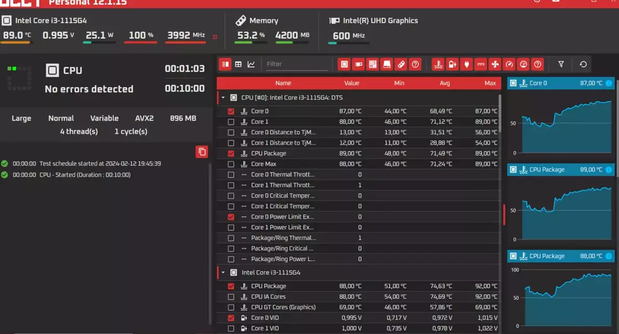This screenshot has height=334, width=619.
Task: Click the sensor table vertical scrollbar
Action: click(x=500, y=114)
